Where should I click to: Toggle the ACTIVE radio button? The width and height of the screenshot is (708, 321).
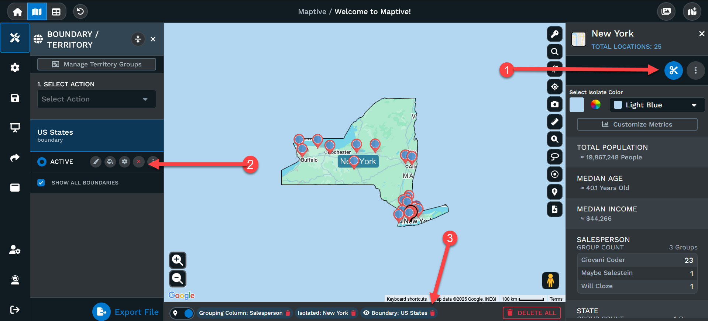(42, 162)
